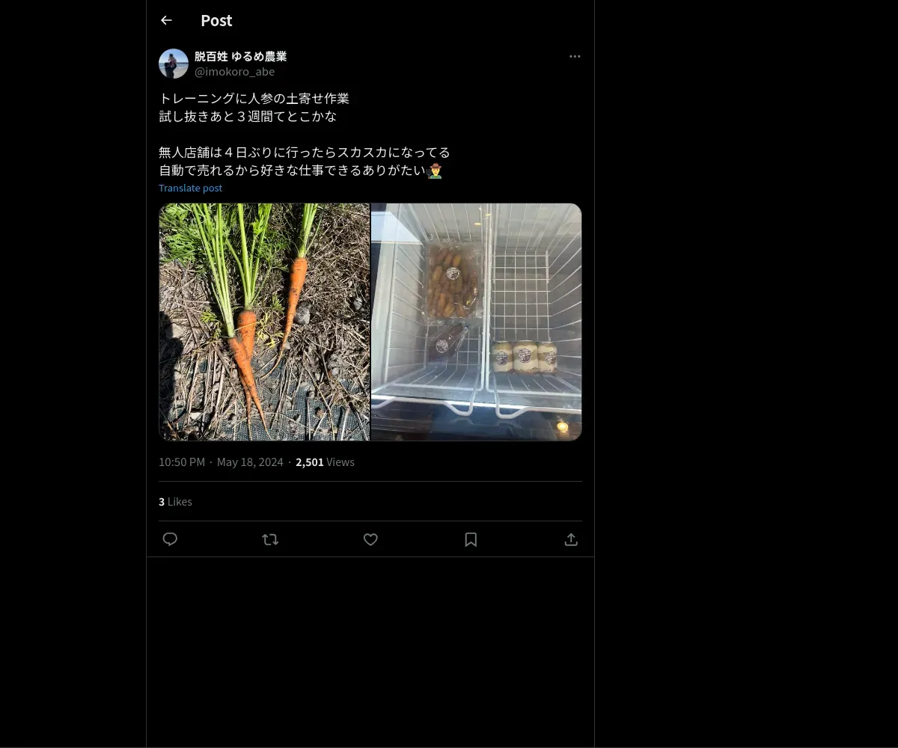Click the Post heading title
This screenshot has width=898, height=748.
(x=216, y=20)
